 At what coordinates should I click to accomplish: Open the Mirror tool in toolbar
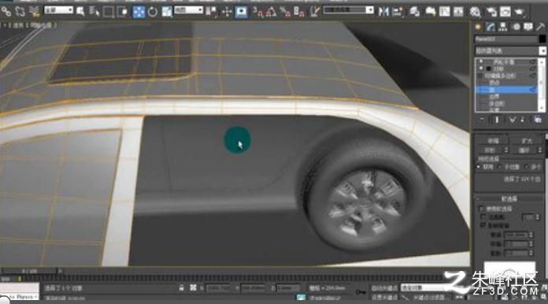(x=383, y=12)
